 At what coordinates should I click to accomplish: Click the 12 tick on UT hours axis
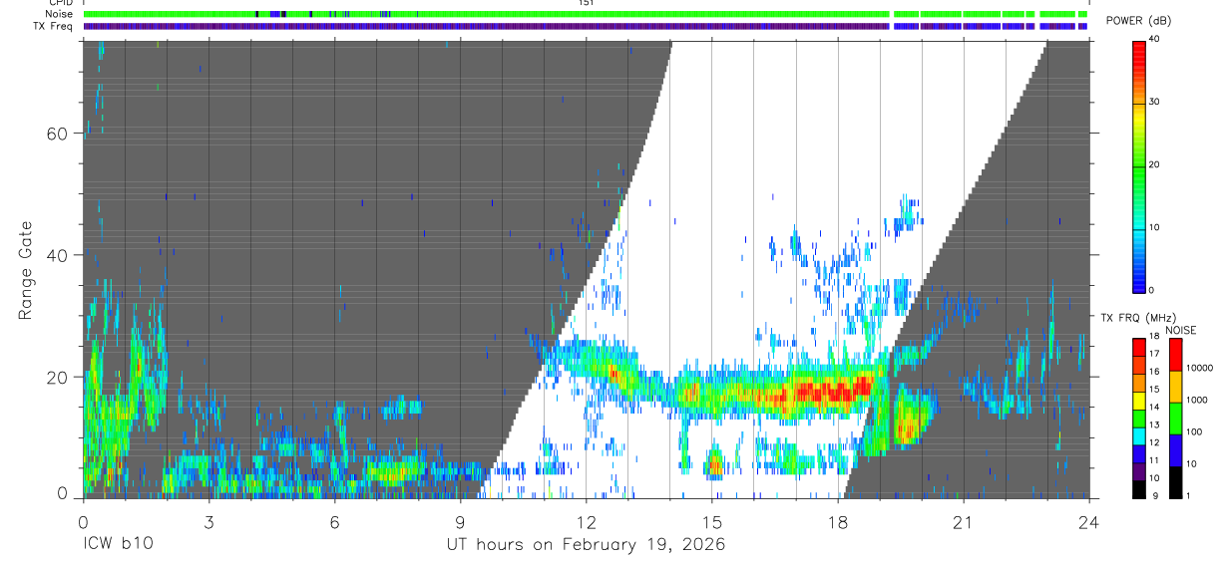point(586,522)
